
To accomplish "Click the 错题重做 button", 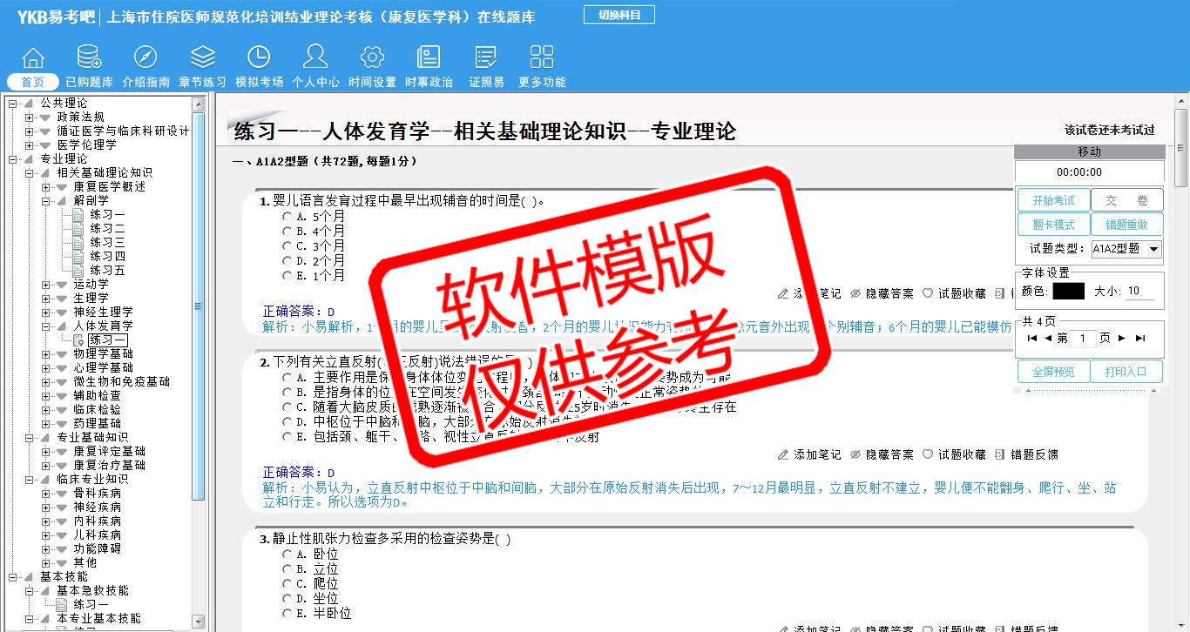I will [1127, 225].
